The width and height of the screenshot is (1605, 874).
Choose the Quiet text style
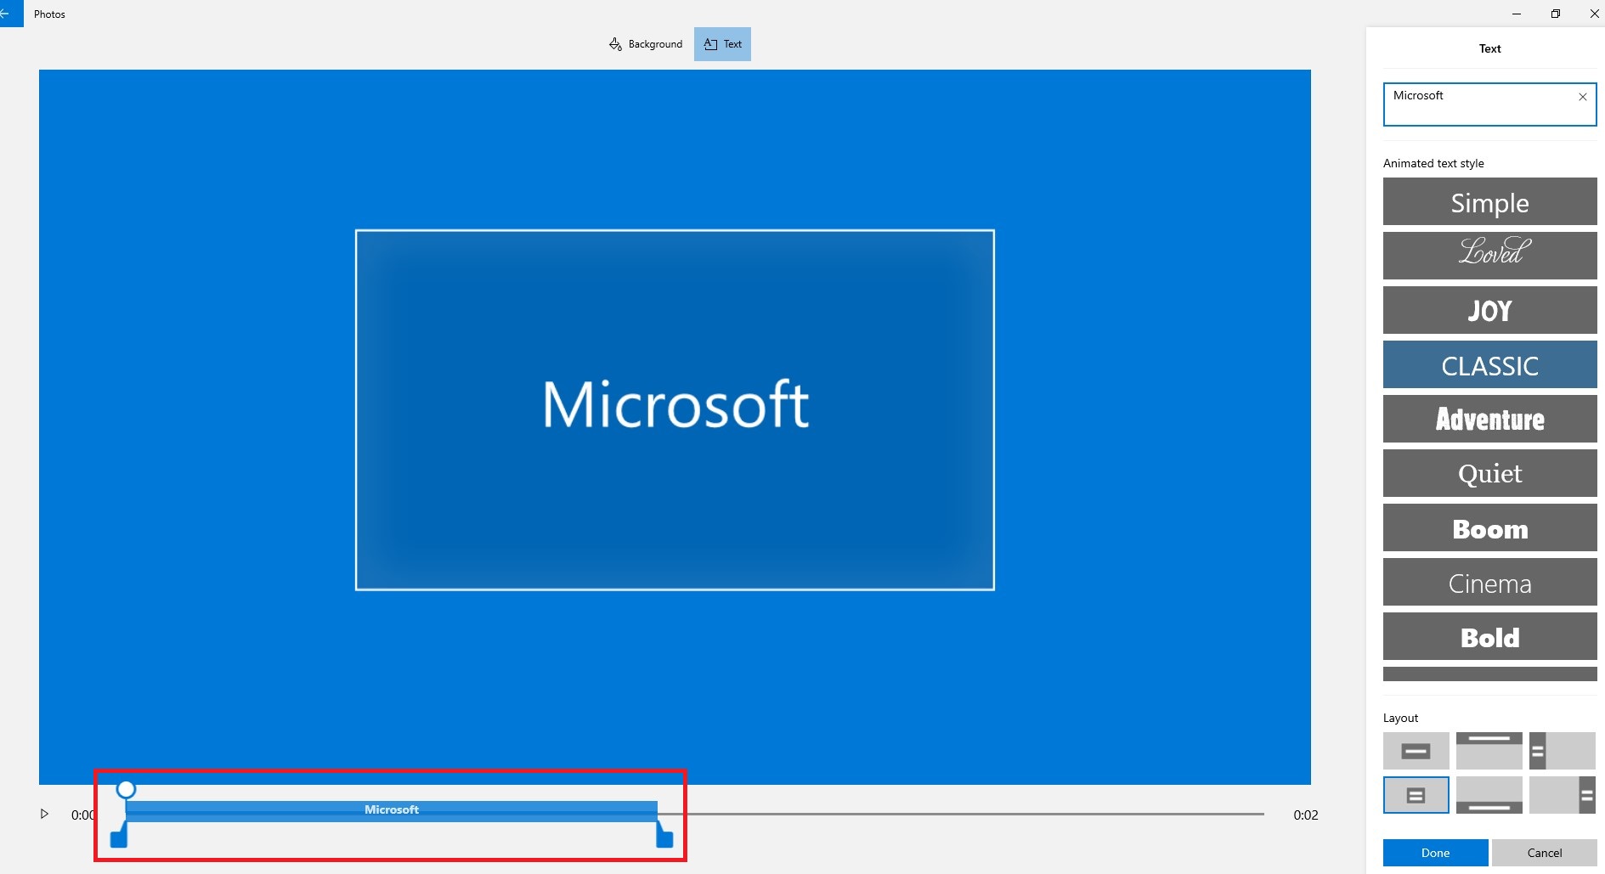coord(1489,473)
